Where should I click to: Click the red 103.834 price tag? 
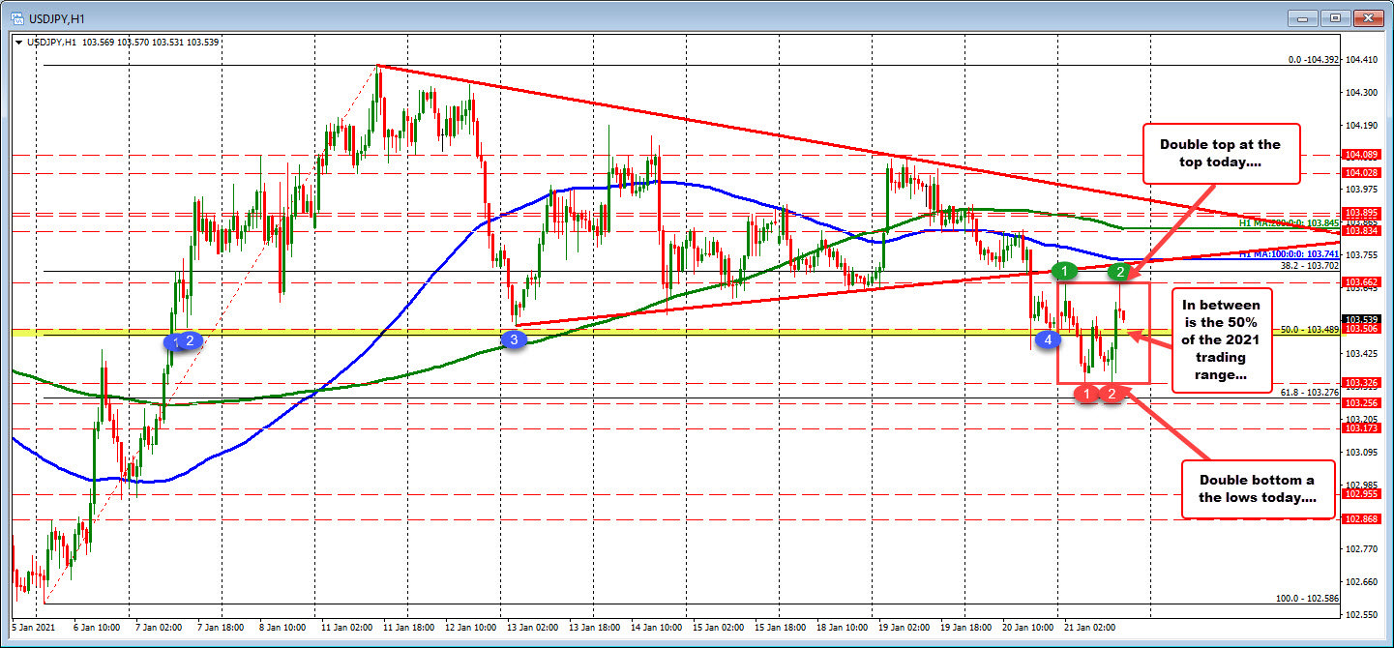1362,231
